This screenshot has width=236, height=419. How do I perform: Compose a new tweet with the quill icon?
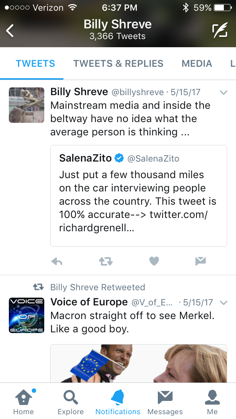pos(220,31)
